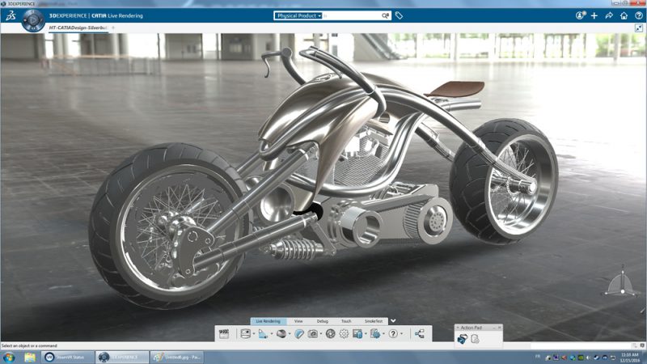Open Help question mark in header

pyautogui.click(x=639, y=15)
